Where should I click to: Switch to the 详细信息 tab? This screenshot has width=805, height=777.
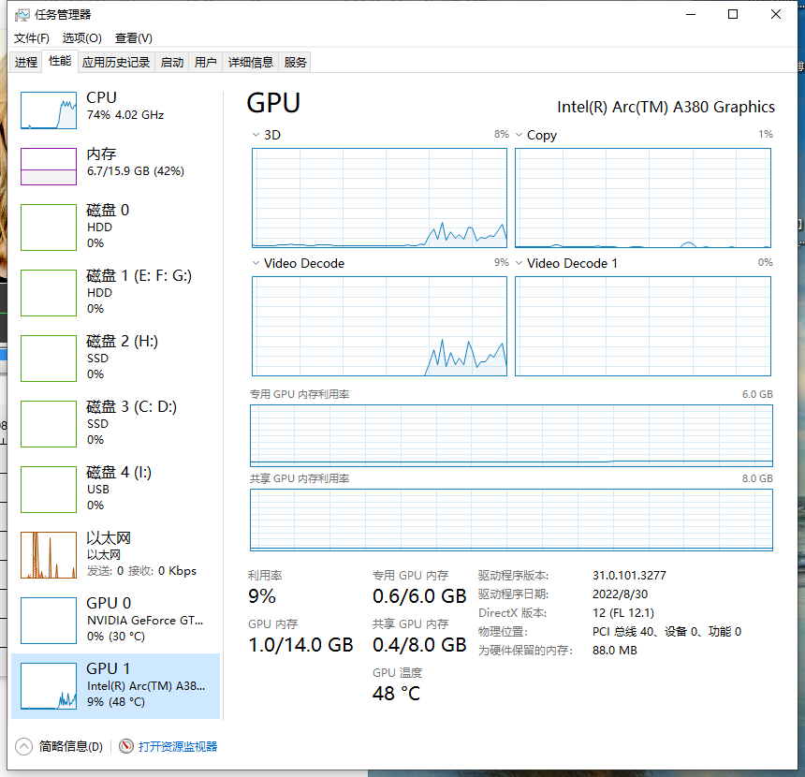coord(250,61)
